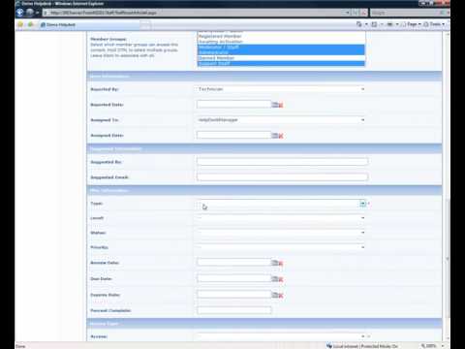The width and height of the screenshot is (465, 349).
Task: Open the Priority dropdown
Action: pos(280,247)
